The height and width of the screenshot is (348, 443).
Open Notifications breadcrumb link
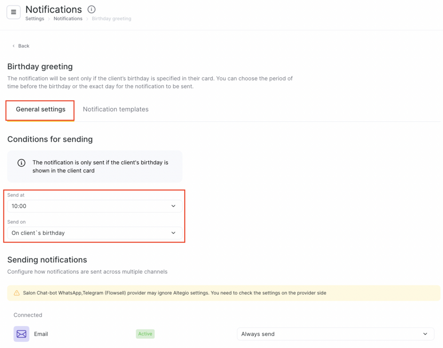(68, 19)
